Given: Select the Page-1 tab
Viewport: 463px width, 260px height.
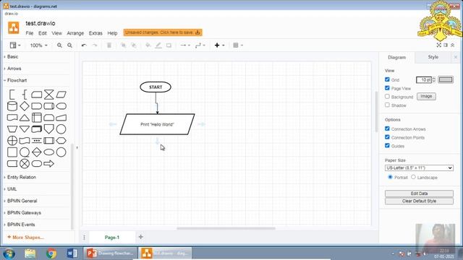Looking at the screenshot, I should (x=112, y=238).
